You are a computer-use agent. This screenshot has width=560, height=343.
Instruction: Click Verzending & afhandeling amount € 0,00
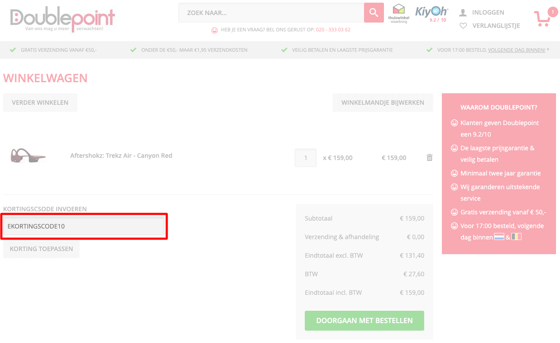(x=415, y=237)
